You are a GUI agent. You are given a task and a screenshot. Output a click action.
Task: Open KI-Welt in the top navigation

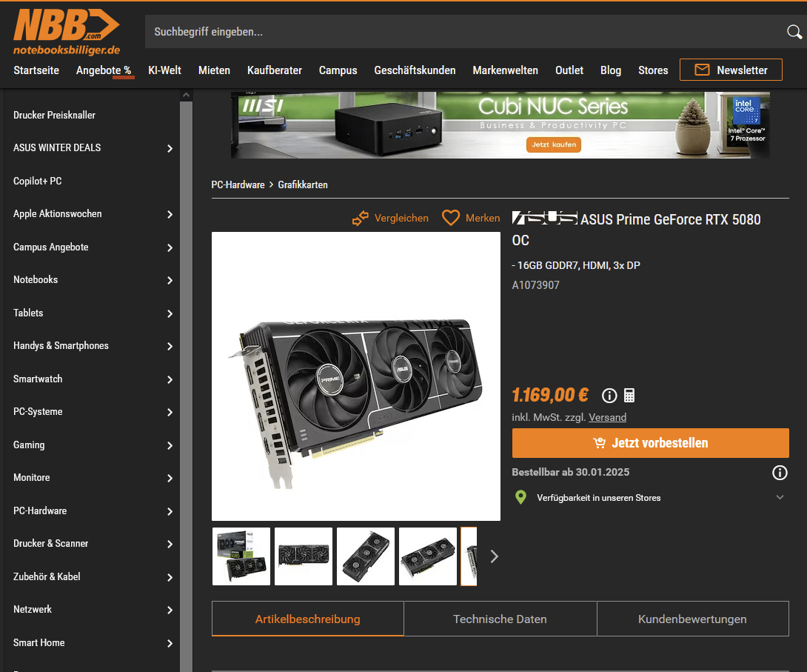pyautogui.click(x=164, y=70)
